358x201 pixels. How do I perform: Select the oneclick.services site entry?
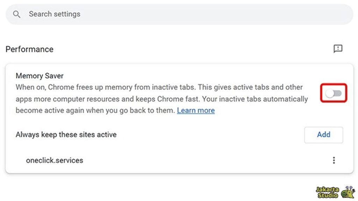pyautogui.click(x=55, y=161)
